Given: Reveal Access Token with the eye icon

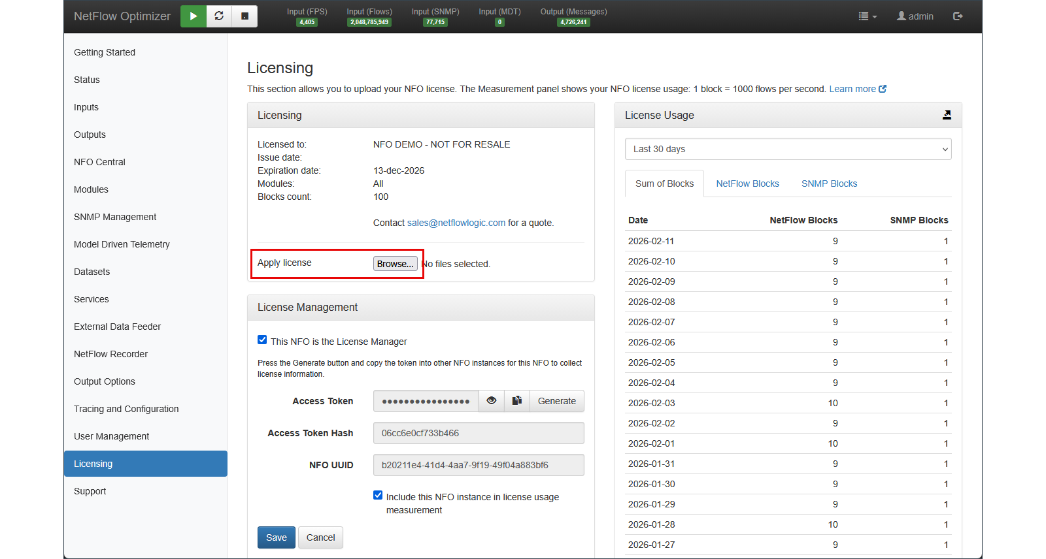Looking at the screenshot, I should [491, 401].
